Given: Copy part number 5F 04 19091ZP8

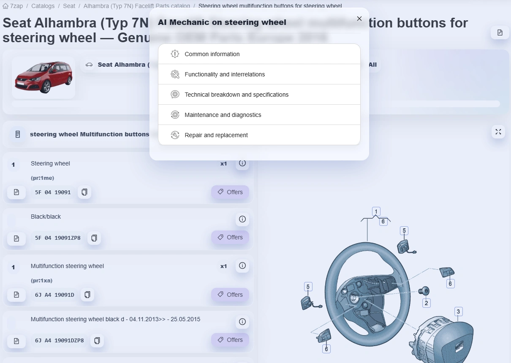Looking at the screenshot, I should point(94,238).
